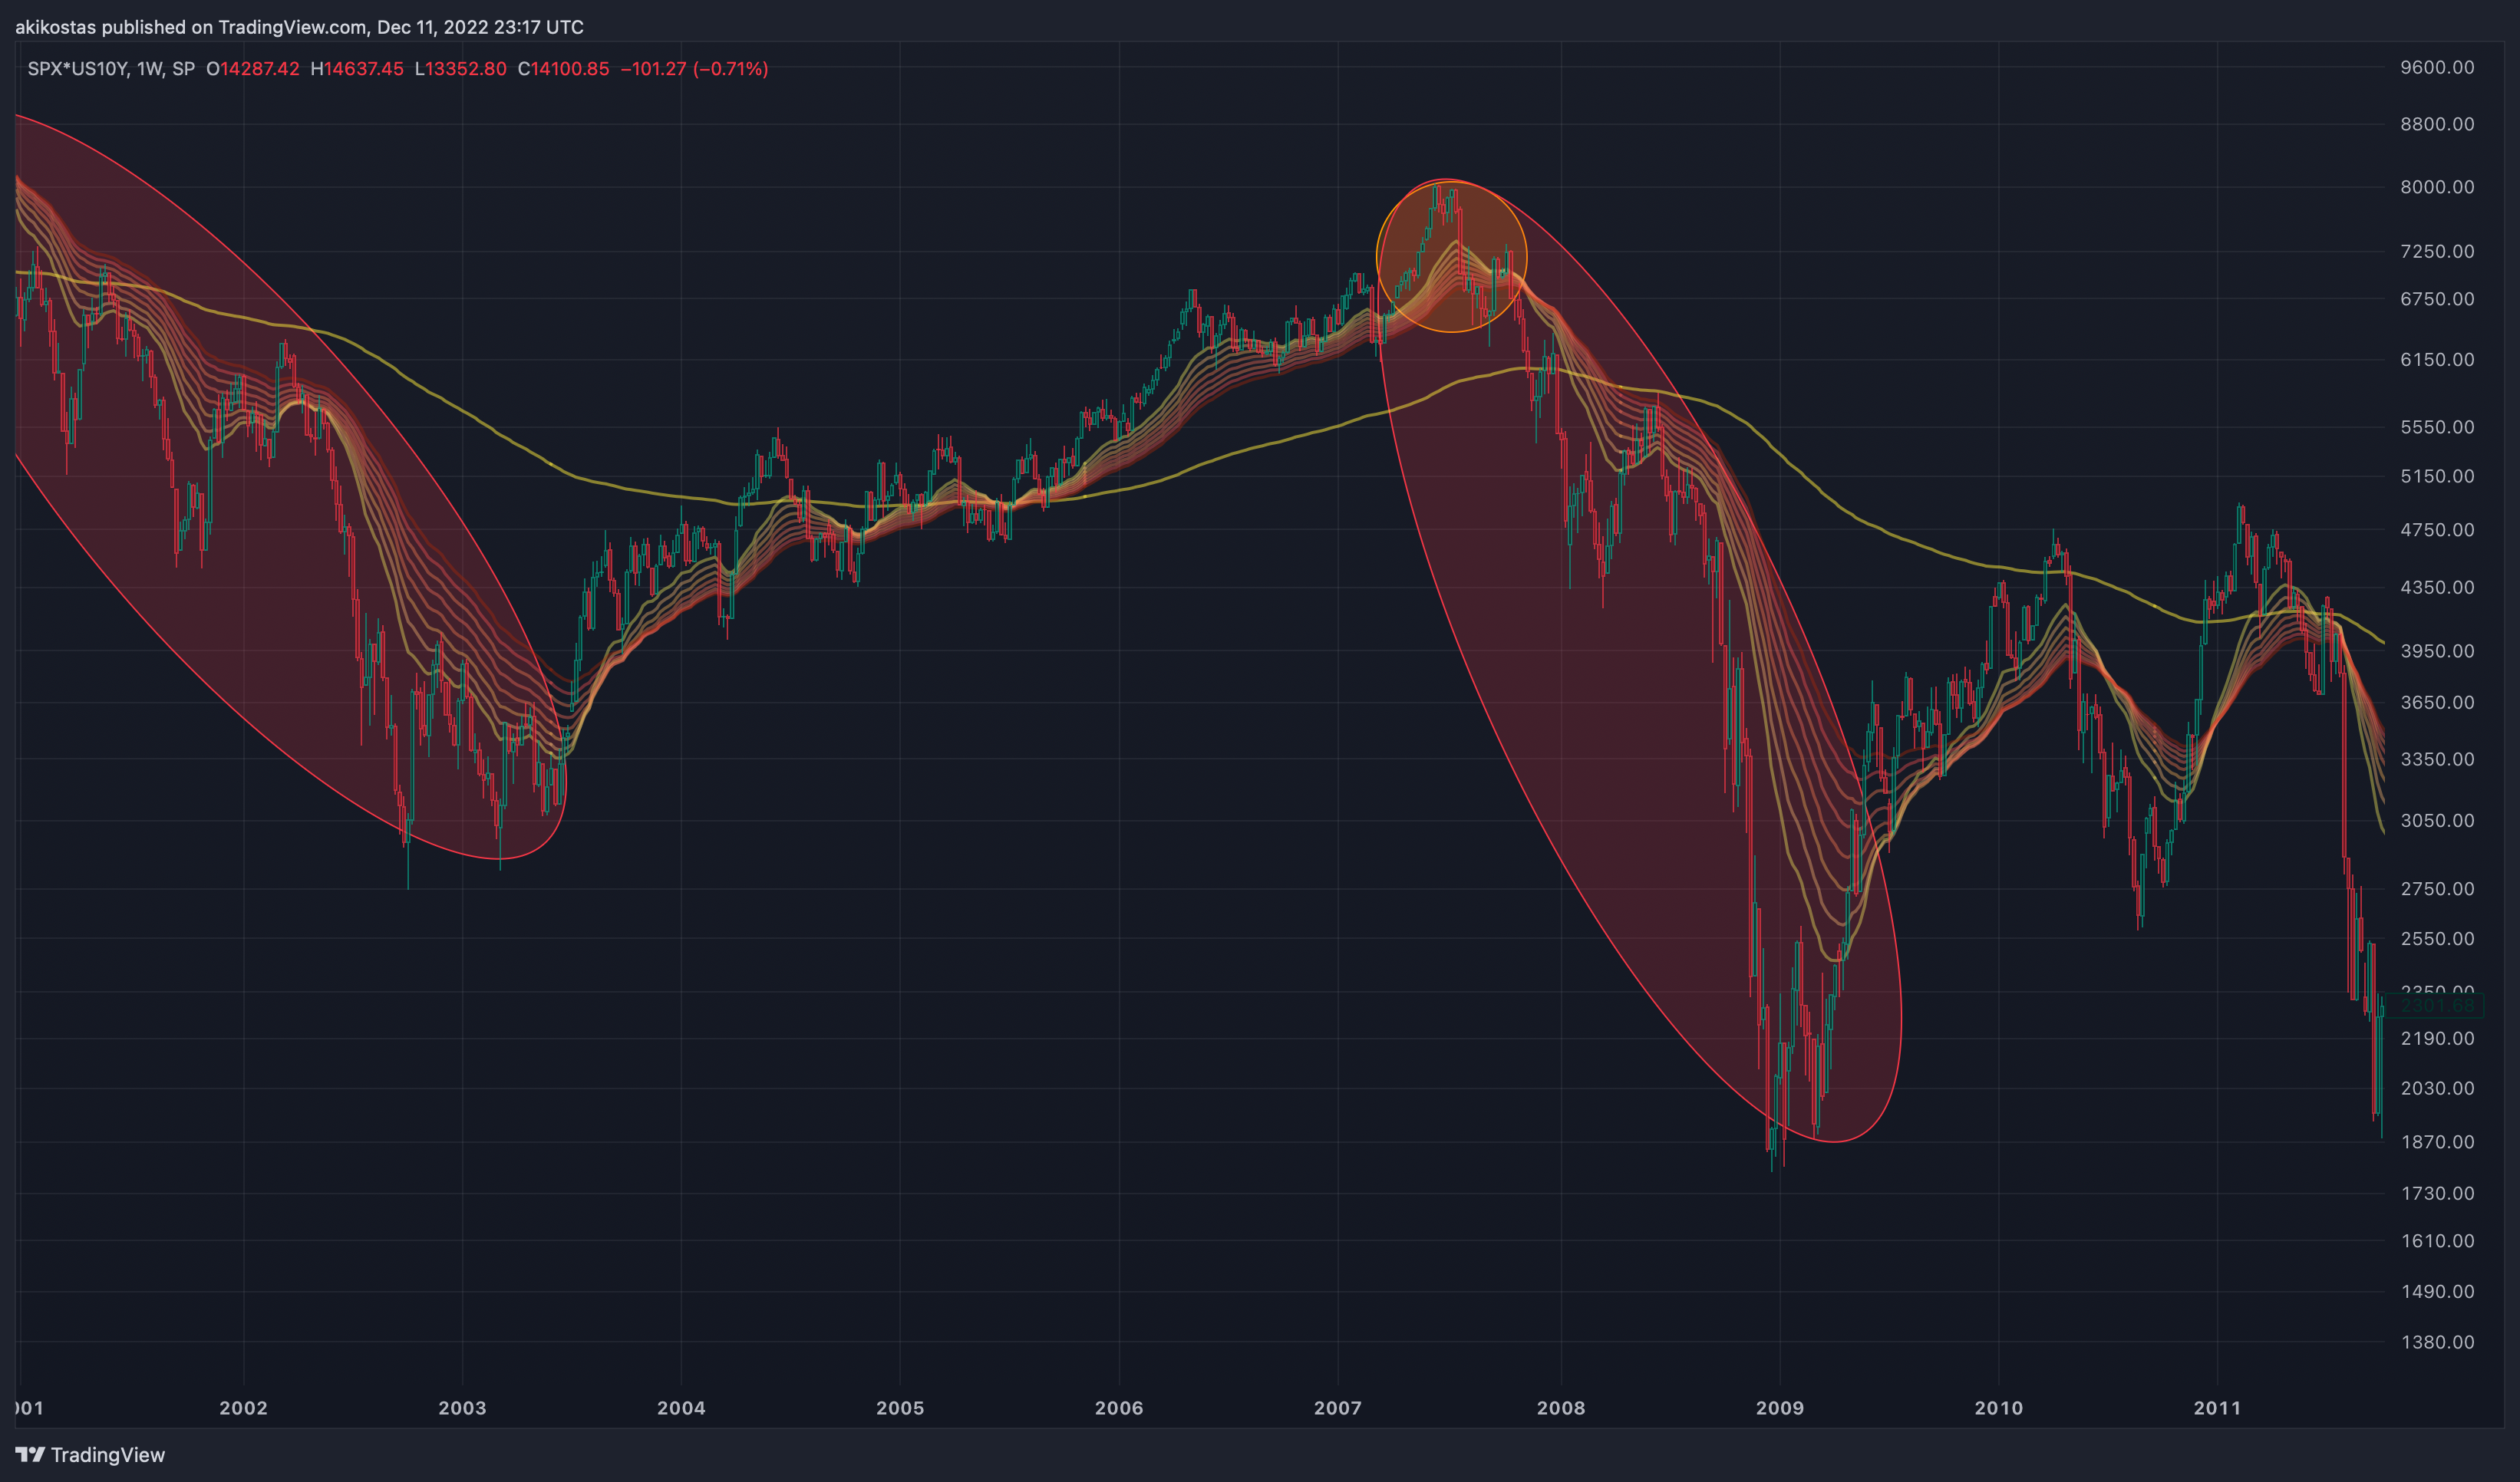Click the 8800.00 price axis label
This screenshot has width=2520, height=1482.
coord(2438,124)
